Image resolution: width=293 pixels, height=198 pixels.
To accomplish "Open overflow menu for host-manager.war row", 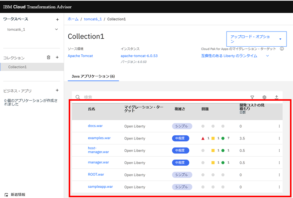I will (x=279, y=150).
